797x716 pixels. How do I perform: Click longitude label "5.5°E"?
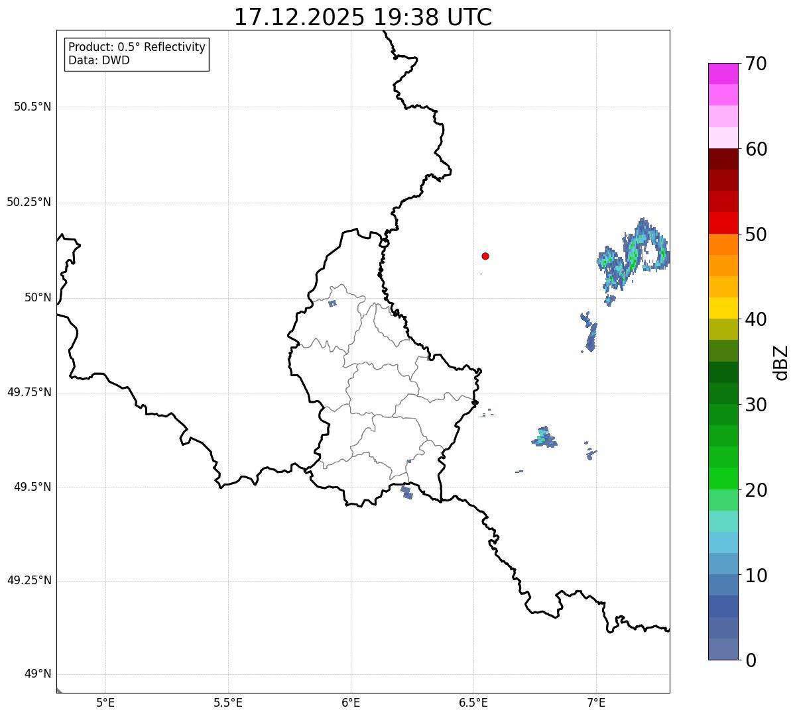tap(228, 703)
